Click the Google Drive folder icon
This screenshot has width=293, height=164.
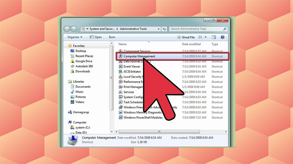[72, 61]
